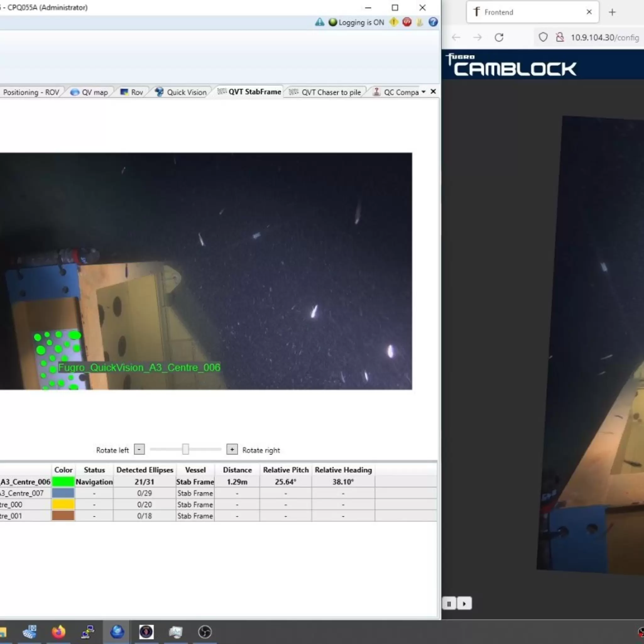Open the QV map tab
This screenshot has height=644, width=644.
click(x=89, y=92)
